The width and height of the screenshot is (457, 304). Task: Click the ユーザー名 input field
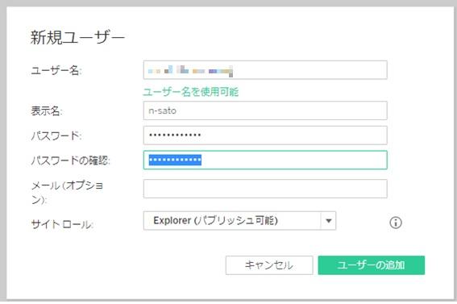coord(265,70)
